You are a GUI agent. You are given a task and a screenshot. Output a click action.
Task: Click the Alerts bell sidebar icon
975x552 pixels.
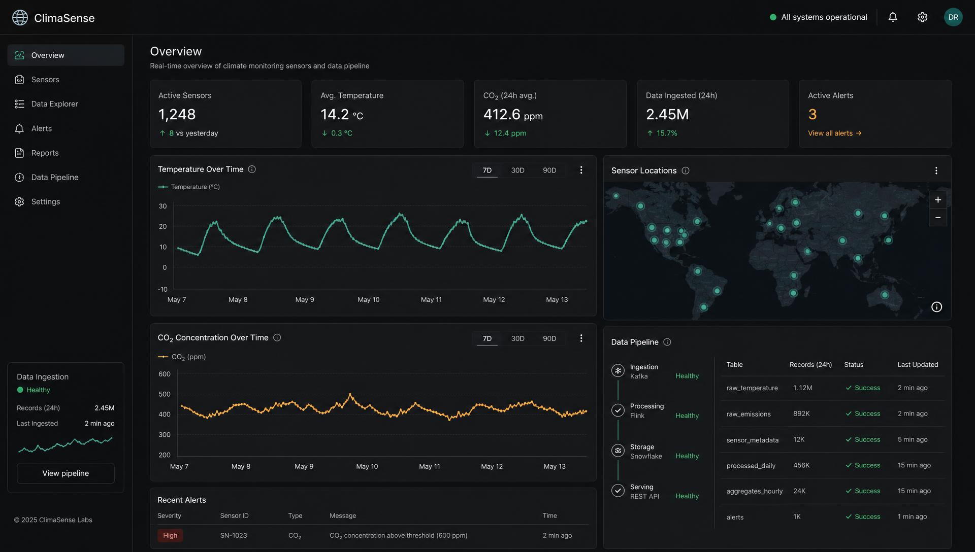[19, 128]
